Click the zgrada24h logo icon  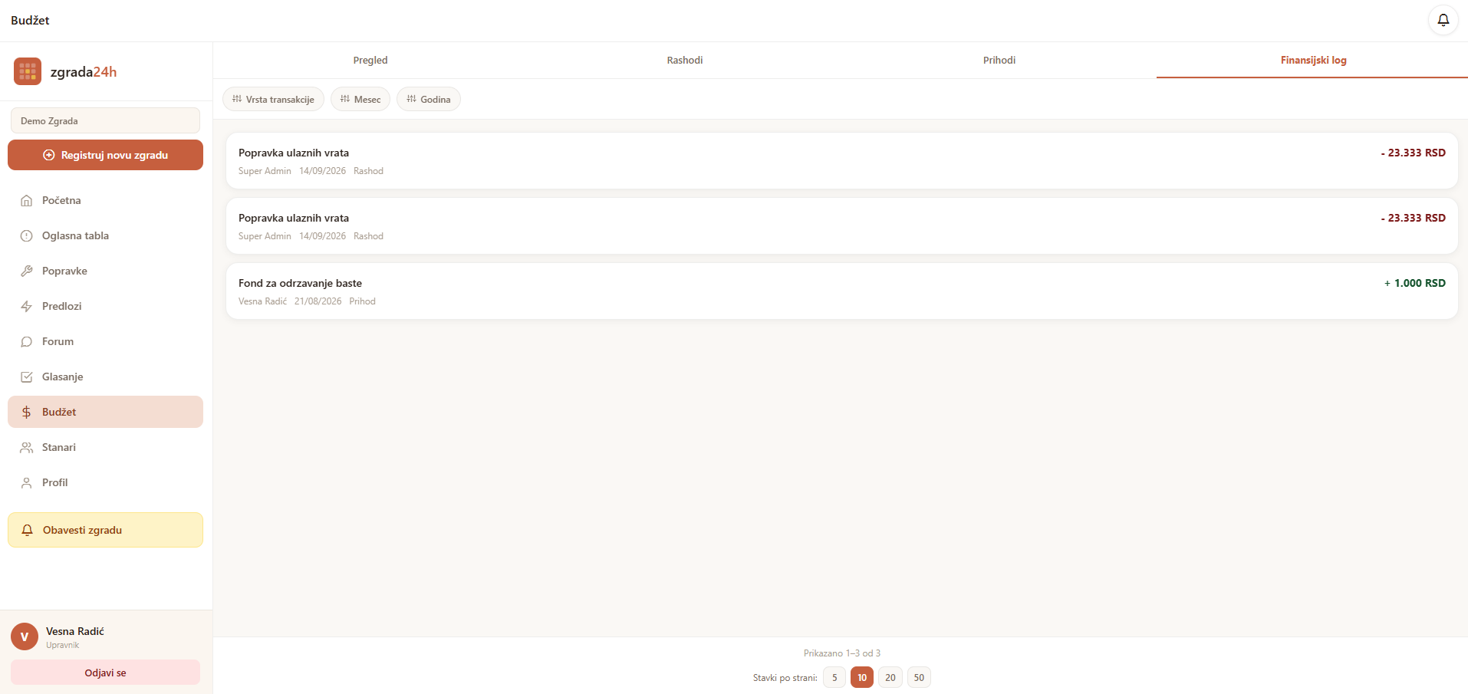28,71
